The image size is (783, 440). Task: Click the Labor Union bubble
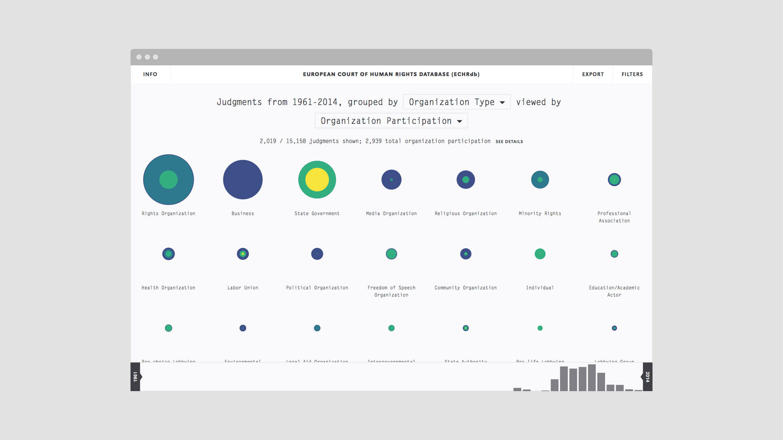tap(243, 254)
